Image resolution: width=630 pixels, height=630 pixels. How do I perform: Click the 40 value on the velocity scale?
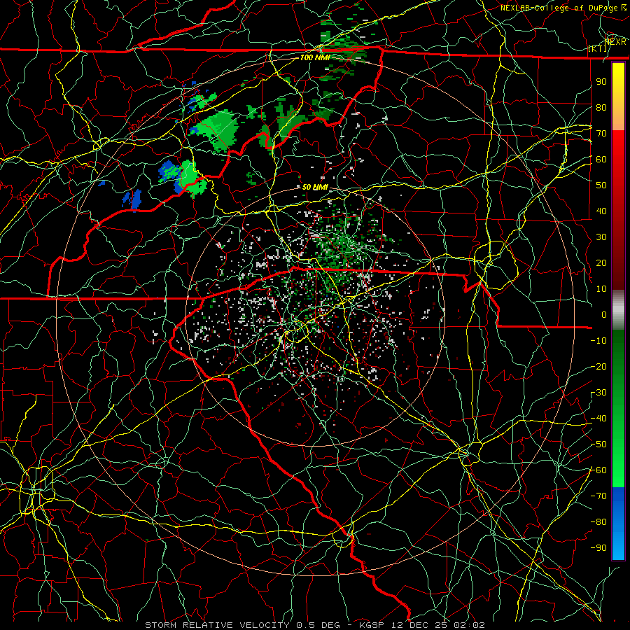601,211
